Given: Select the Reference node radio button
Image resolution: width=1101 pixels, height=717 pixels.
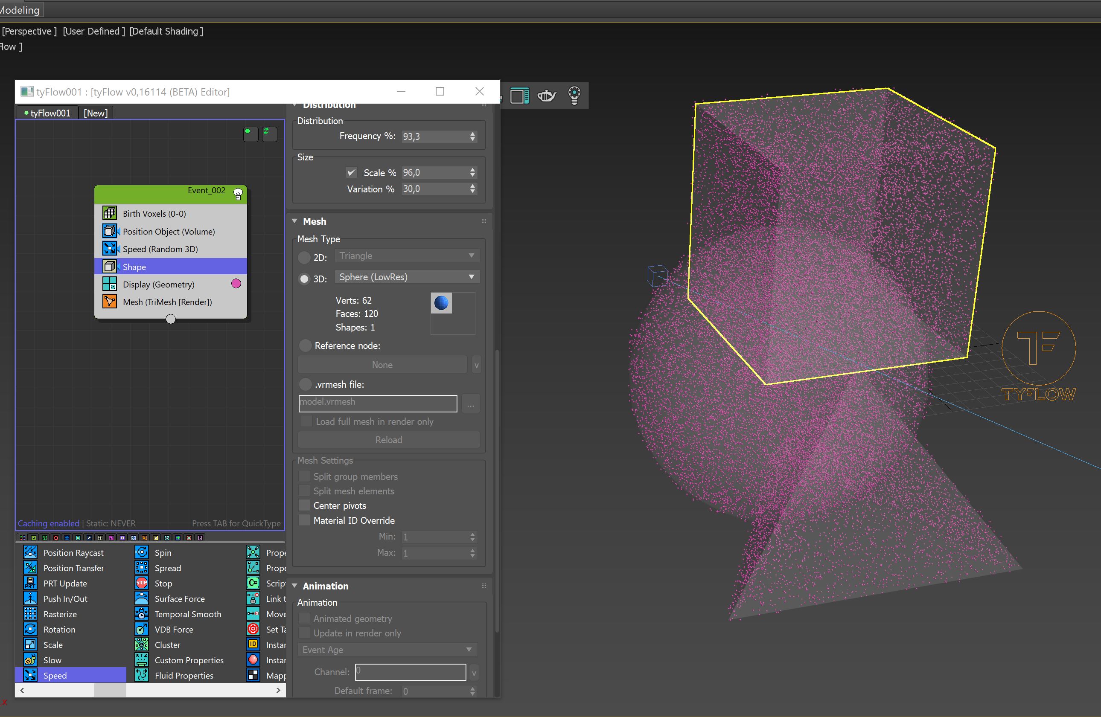Looking at the screenshot, I should 305,345.
